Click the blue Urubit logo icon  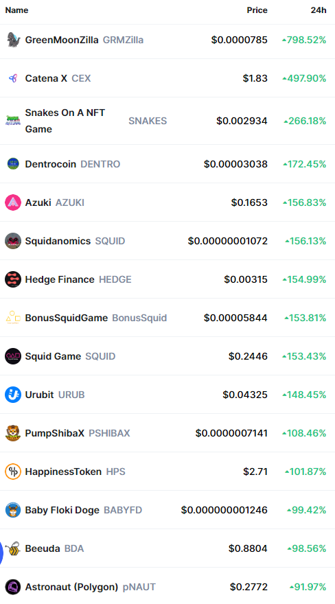pos(13,395)
